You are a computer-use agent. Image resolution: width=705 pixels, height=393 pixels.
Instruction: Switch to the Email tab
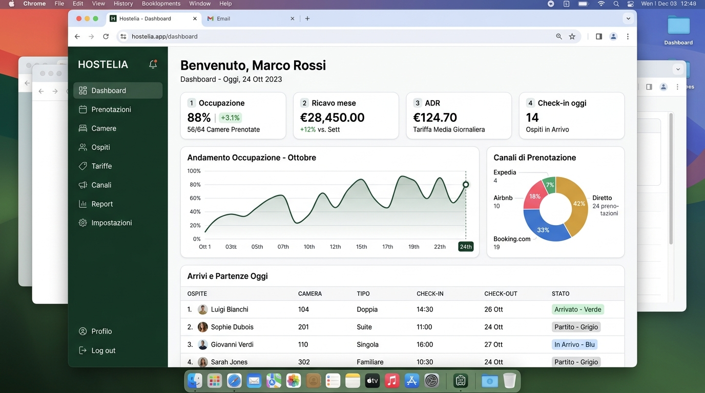pyautogui.click(x=250, y=18)
